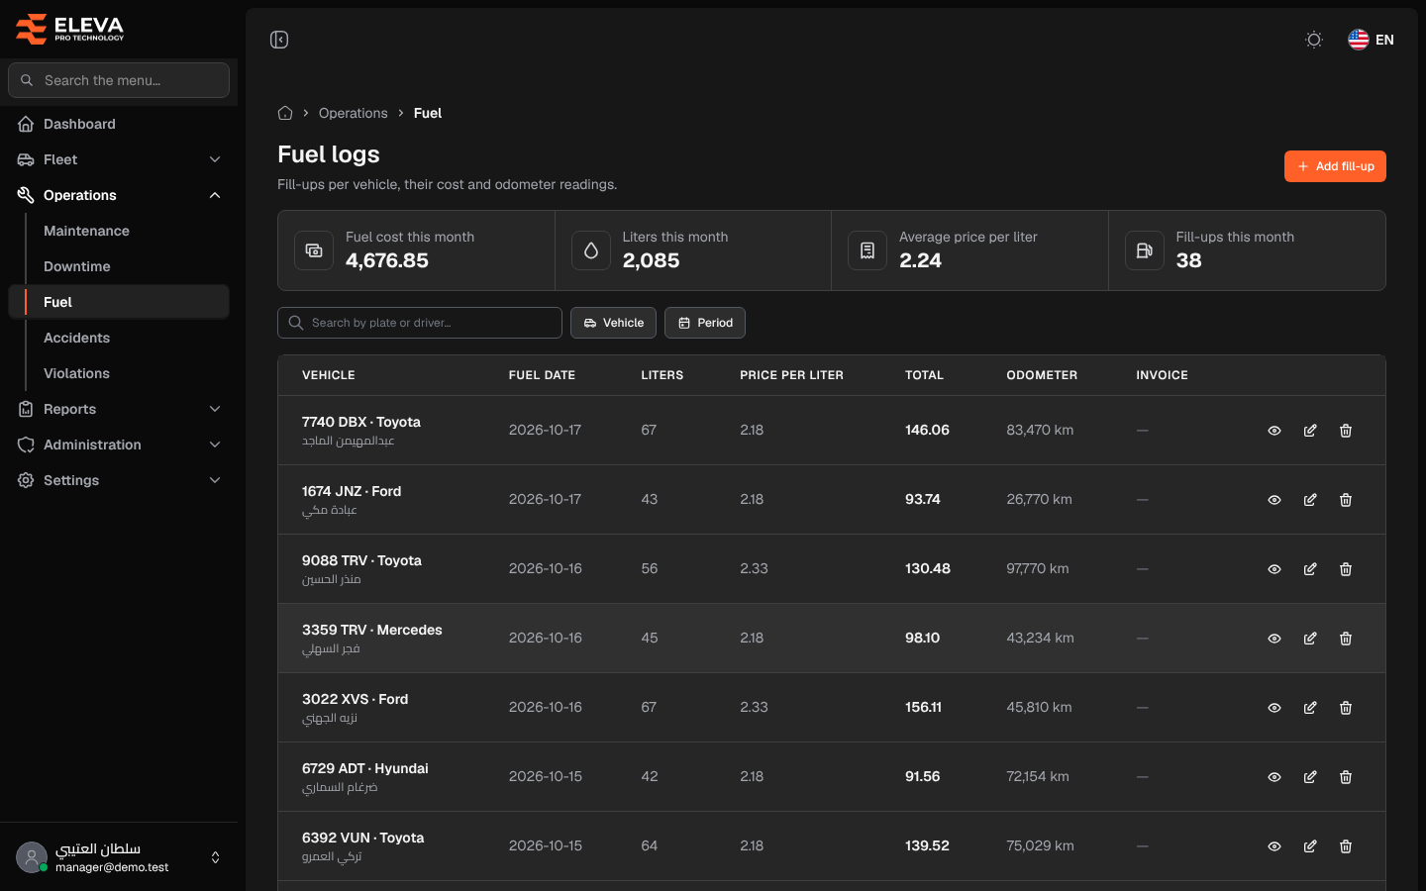
Task: Click the Add fill-up button
Action: pos(1335,166)
